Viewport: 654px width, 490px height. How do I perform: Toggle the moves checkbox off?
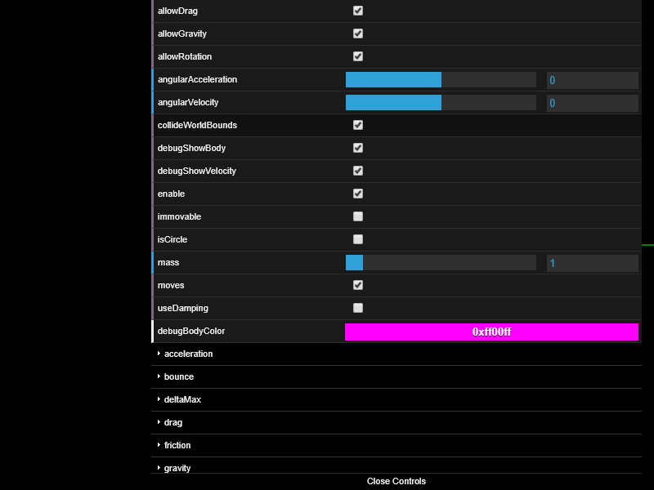(x=357, y=285)
